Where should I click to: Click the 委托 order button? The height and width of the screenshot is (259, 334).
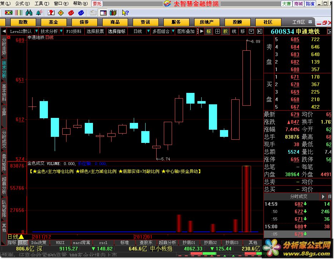pyautogui.click(x=97, y=4)
